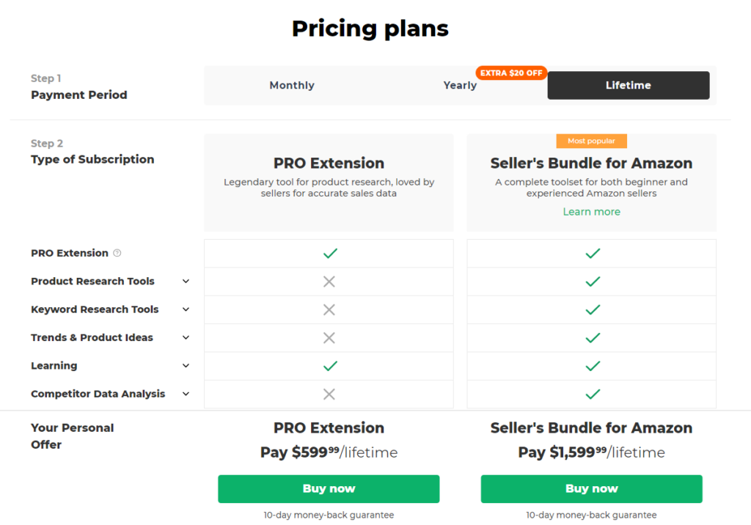The height and width of the screenshot is (525, 751).
Task: Click Learning checkmark under PRO Extension plan
Action: (330, 366)
